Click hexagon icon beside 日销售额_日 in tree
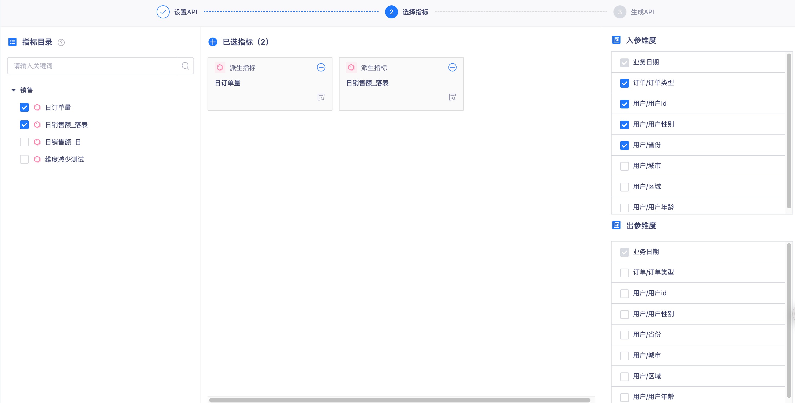The height and width of the screenshot is (403, 795). [37, 142]
